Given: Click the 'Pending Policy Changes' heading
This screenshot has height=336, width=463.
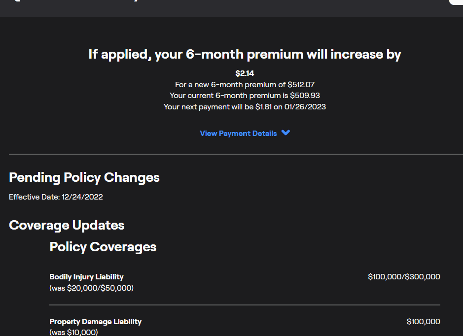Looking at the screenshot, I should point(84,177).
